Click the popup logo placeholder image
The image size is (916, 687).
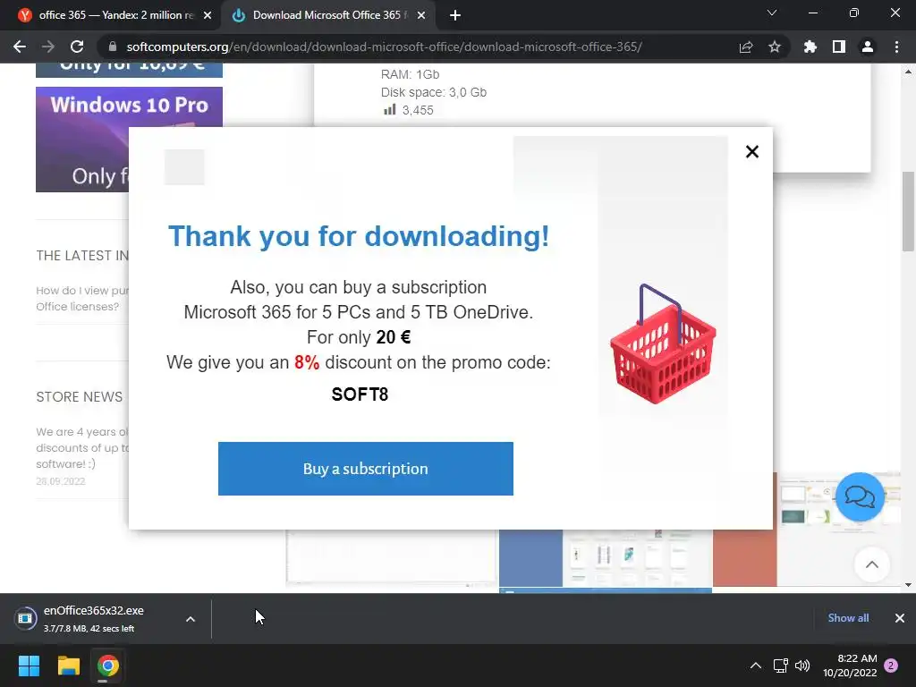(184, 167)
